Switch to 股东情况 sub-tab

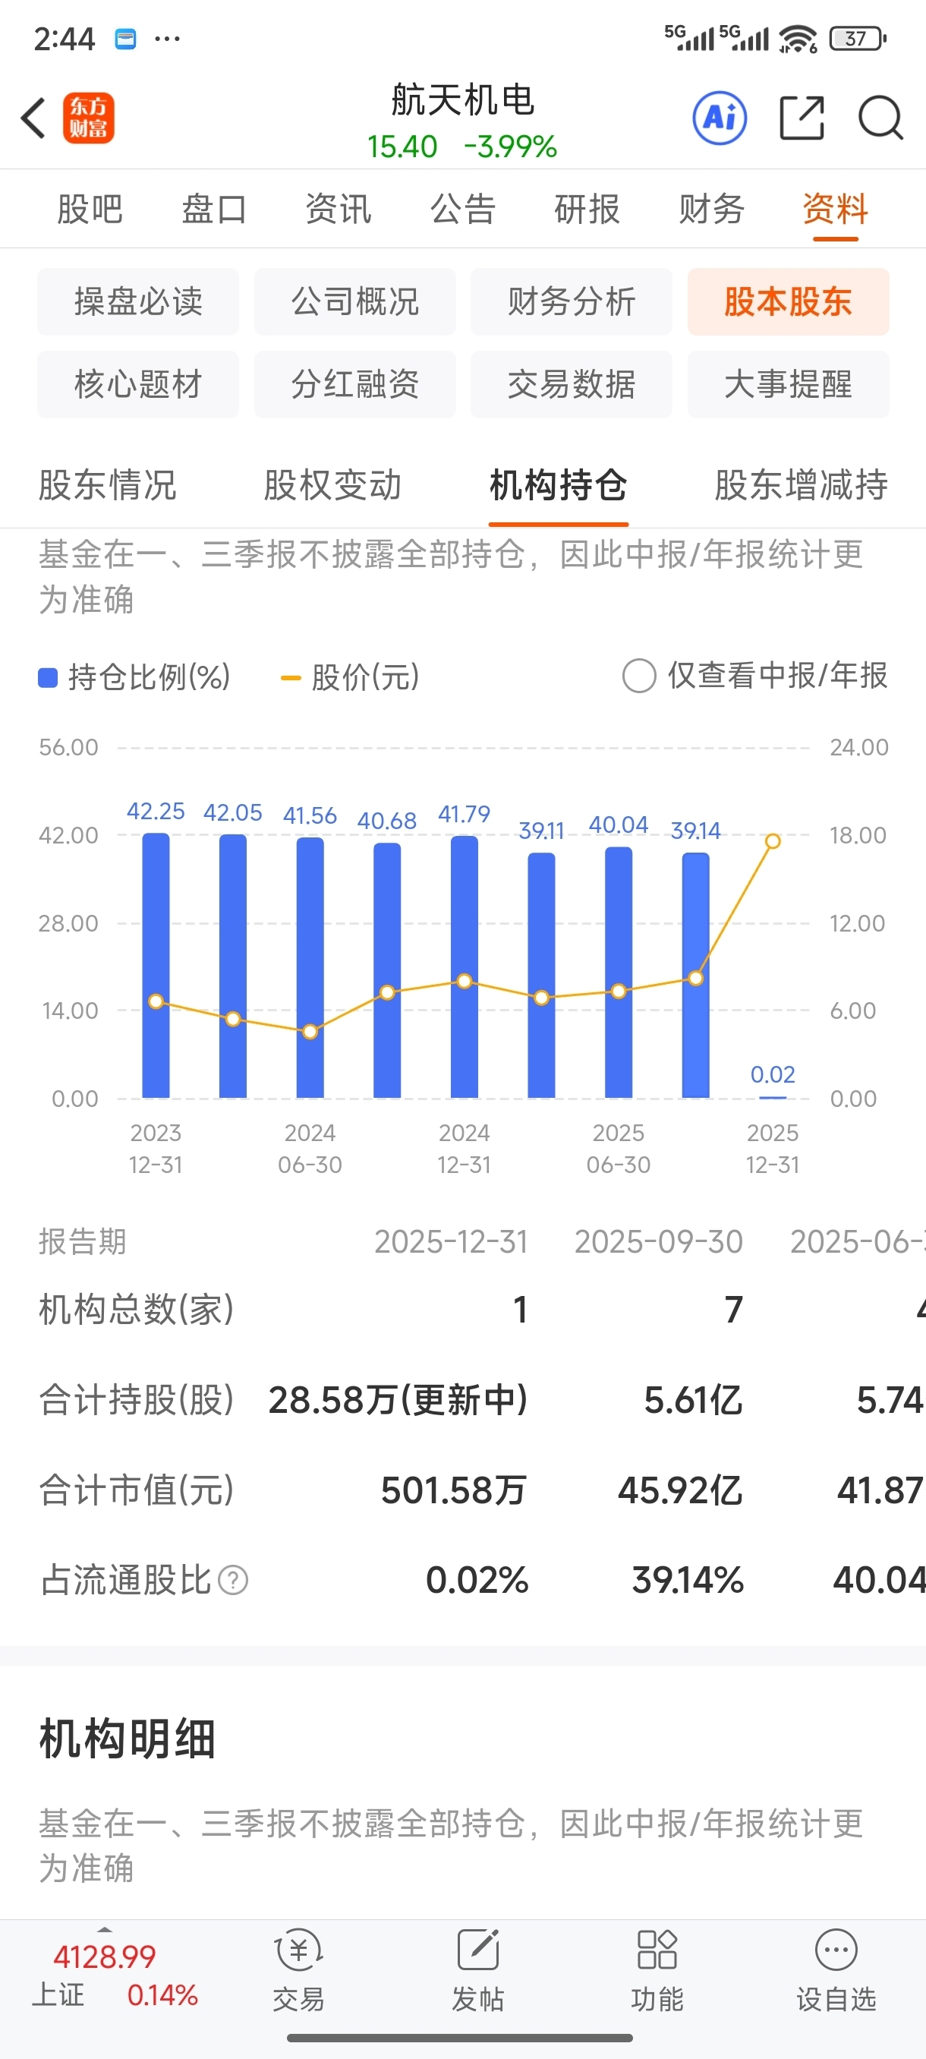click(107, 485)
